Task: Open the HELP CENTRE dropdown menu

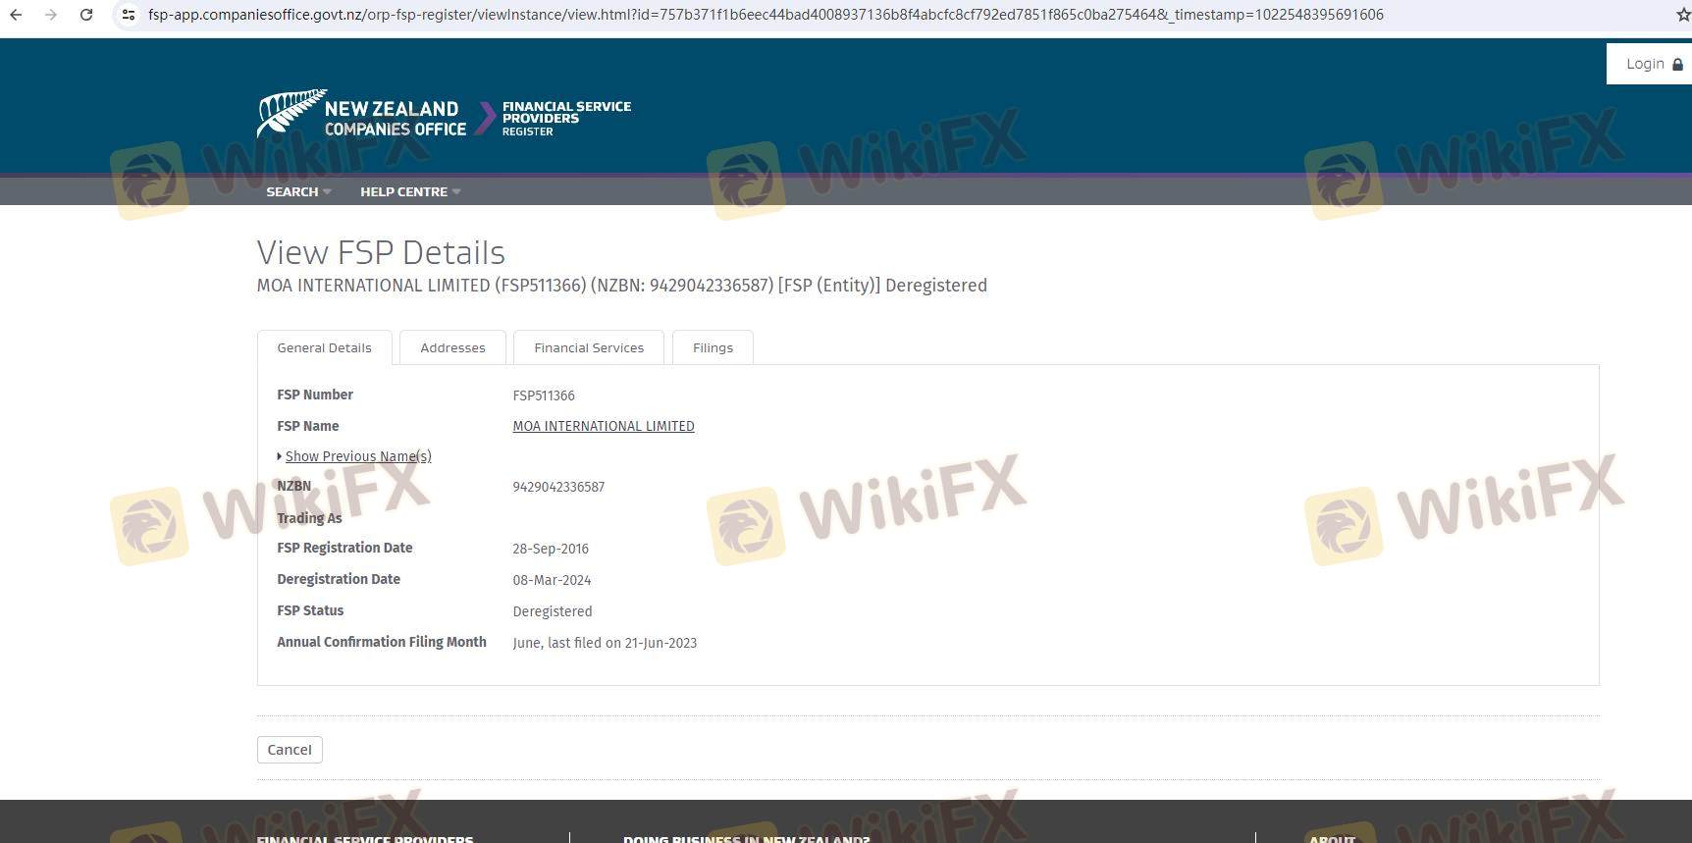Action: tap(409, 191)
